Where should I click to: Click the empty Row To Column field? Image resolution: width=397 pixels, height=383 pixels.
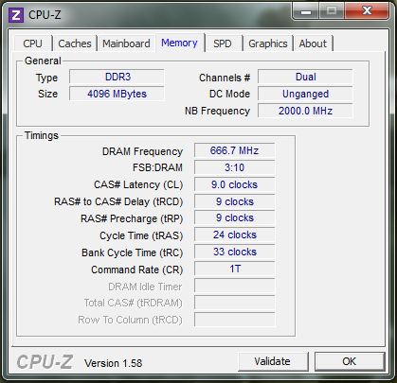click(234, 320)
